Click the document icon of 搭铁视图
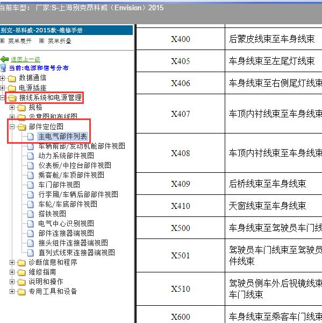This screenshot has width=322, height=323. tap(31, 214)
